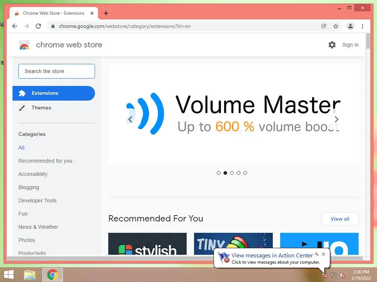
Task: Click Chrome icon in taskbar
Action: (52, 275)
